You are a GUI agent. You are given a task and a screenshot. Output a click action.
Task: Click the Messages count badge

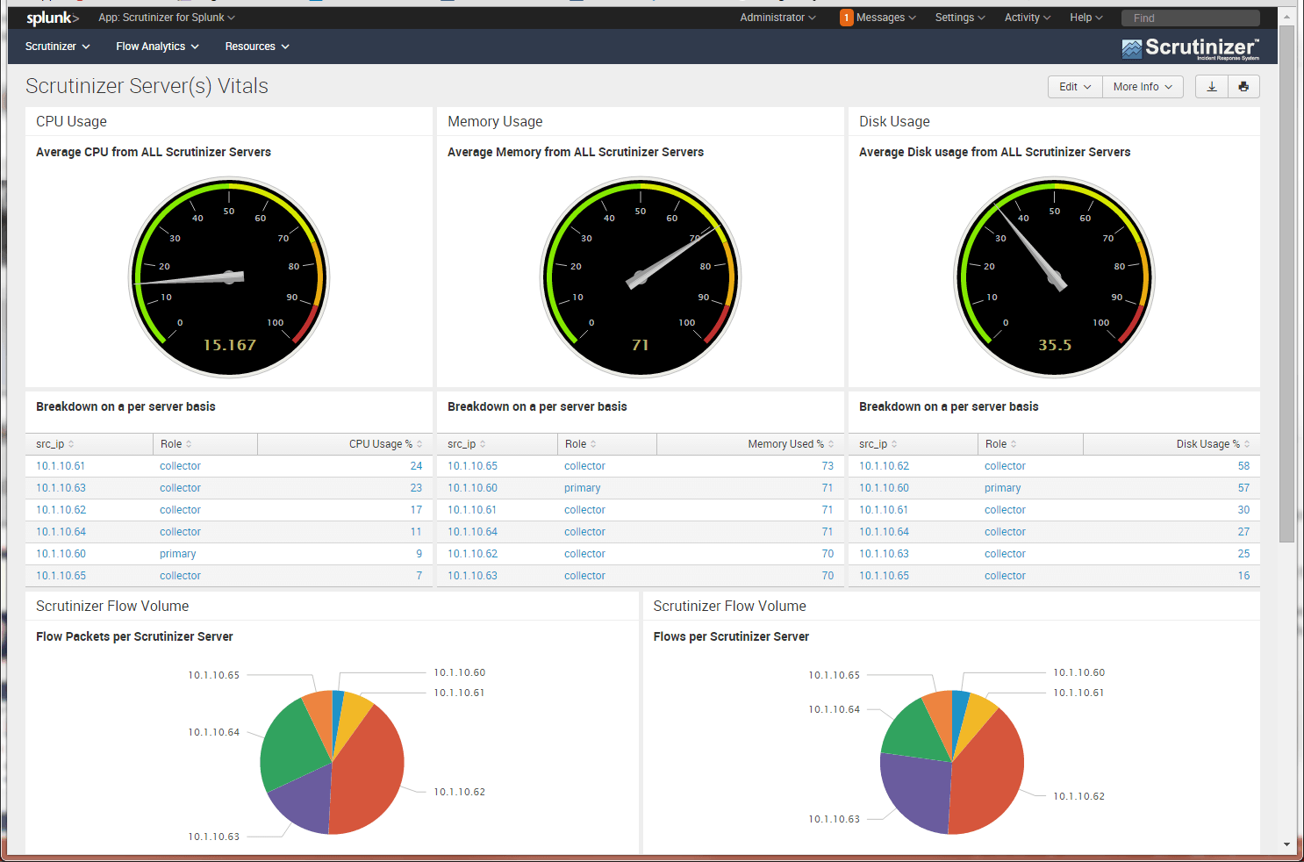click(x=846, y=18)
